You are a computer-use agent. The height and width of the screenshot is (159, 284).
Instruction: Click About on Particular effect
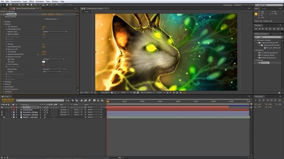(59, 14)
